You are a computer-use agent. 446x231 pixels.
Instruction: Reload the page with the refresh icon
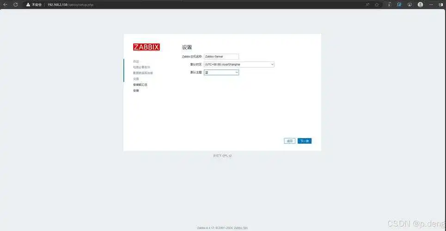pos(16,5)
